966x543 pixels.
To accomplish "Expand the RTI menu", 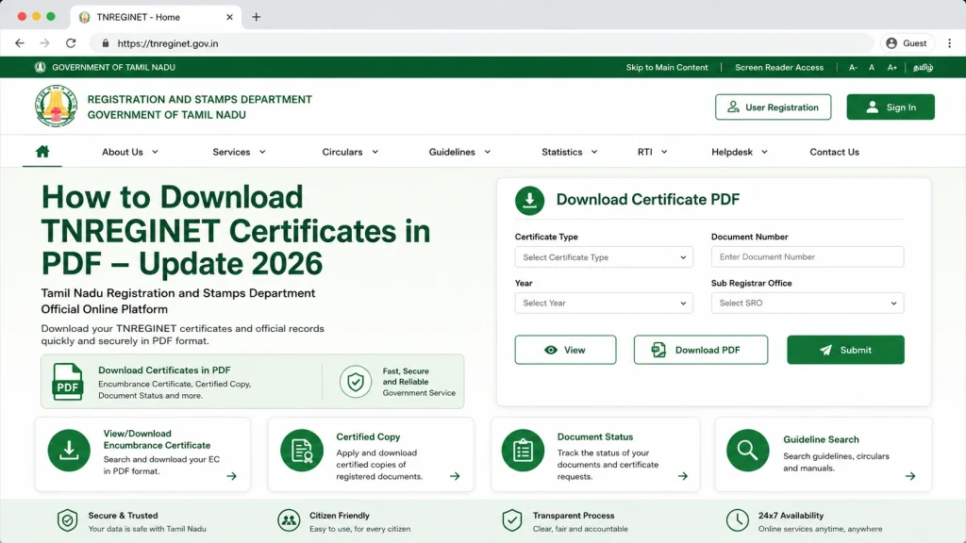I will click(x=653, y=152).
